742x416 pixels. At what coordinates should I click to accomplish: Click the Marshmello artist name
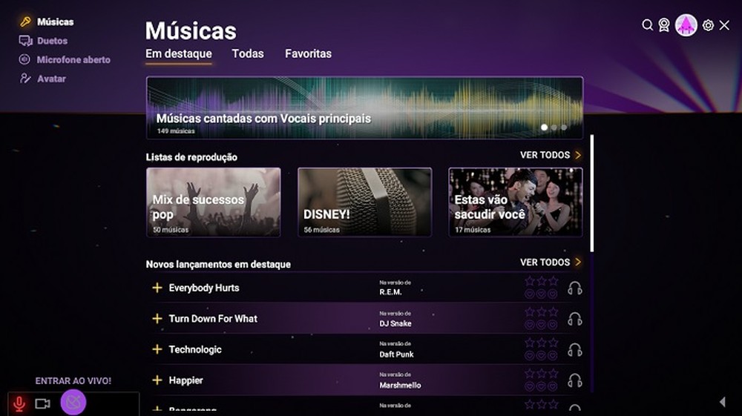pyautogui.click(x=400, y=385)
